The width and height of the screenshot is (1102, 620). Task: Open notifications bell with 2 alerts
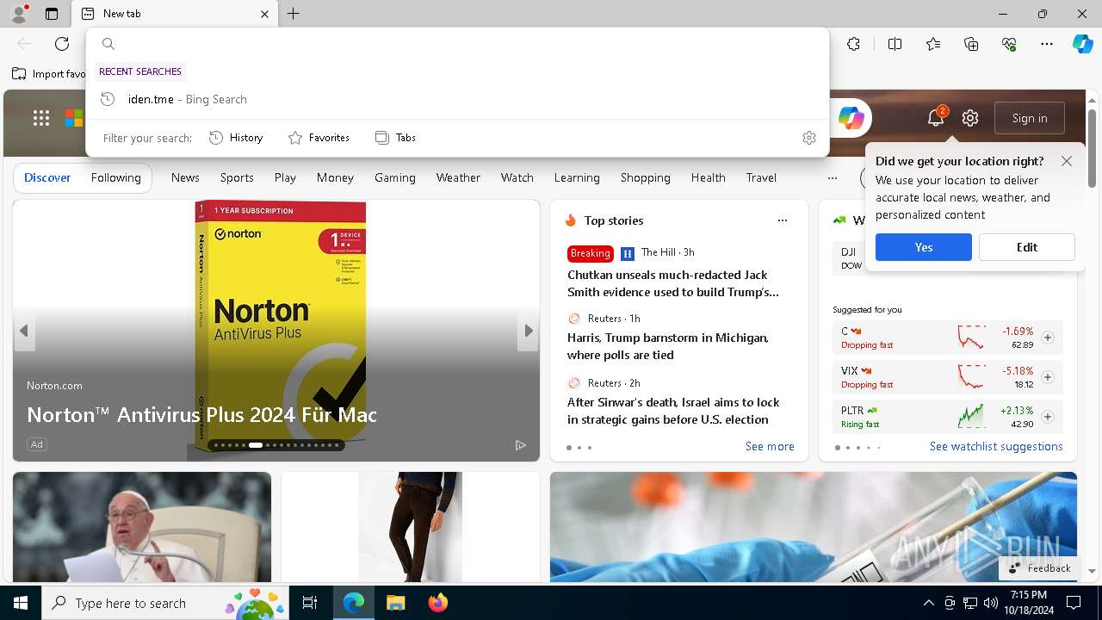click(x=936, y=118)
